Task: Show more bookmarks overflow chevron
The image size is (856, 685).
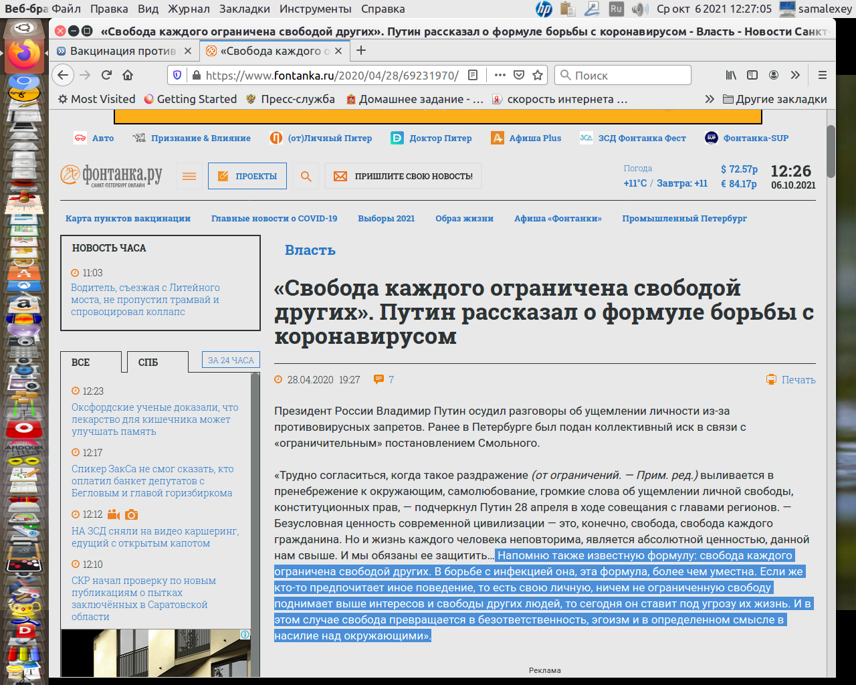Action: point(710,99)
